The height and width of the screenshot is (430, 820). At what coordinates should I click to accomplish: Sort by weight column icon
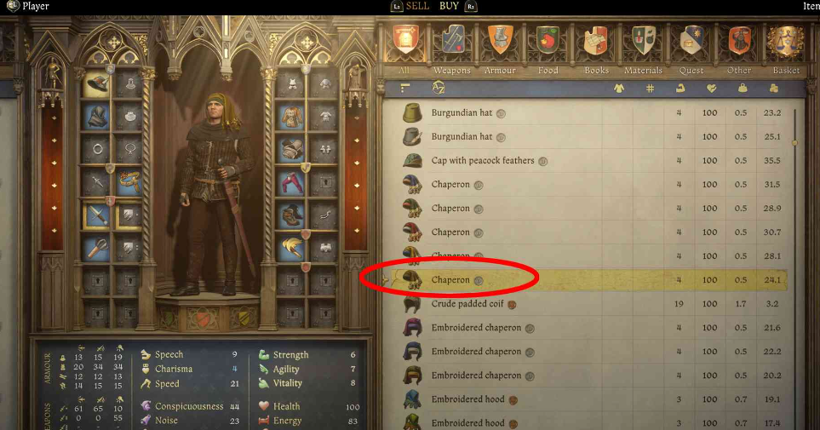[743, 89]
